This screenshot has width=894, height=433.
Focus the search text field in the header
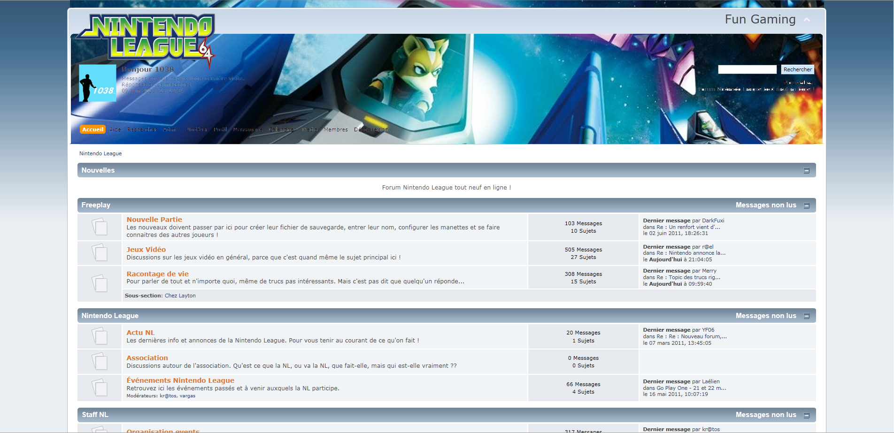click(x=747, y=69)
